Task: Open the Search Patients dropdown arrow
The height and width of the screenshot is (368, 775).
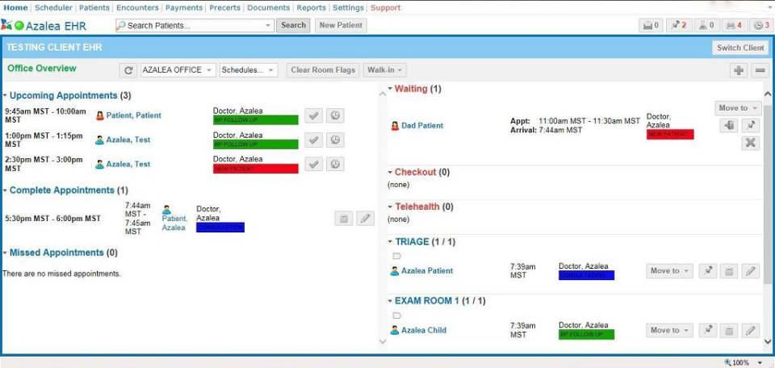Action: (x=268, y=26)
